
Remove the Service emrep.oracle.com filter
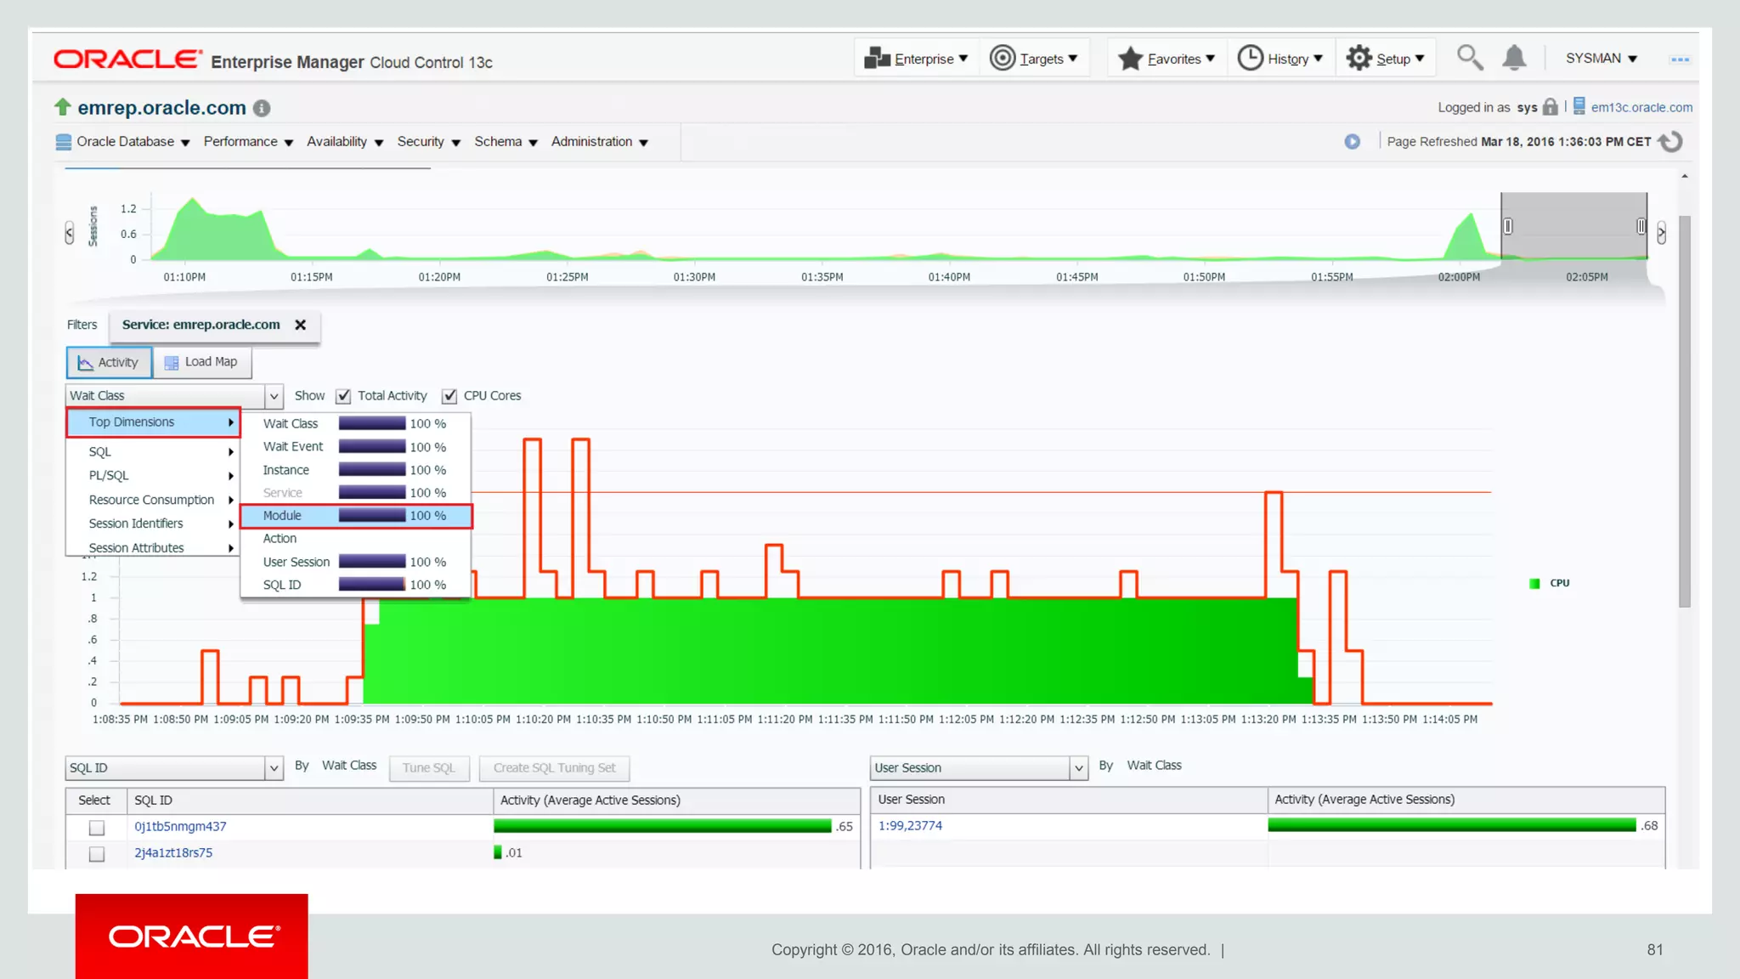300,325
